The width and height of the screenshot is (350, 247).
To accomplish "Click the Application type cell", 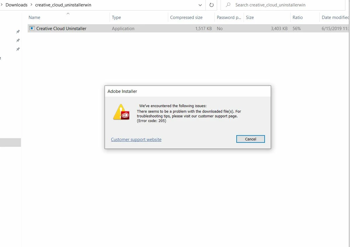I will click(123, 29).
